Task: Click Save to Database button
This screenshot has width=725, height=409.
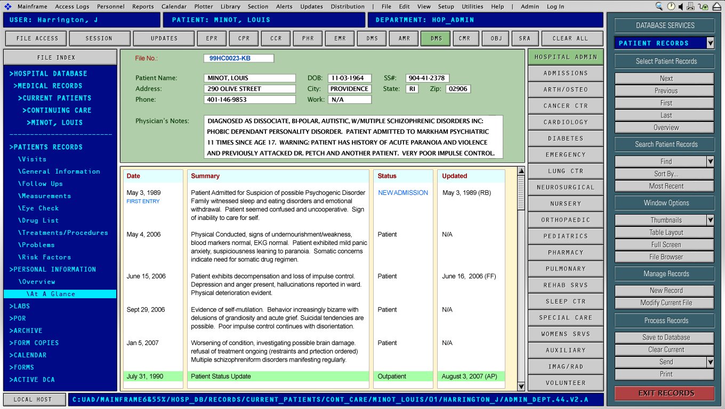Action: click(664, 337)
